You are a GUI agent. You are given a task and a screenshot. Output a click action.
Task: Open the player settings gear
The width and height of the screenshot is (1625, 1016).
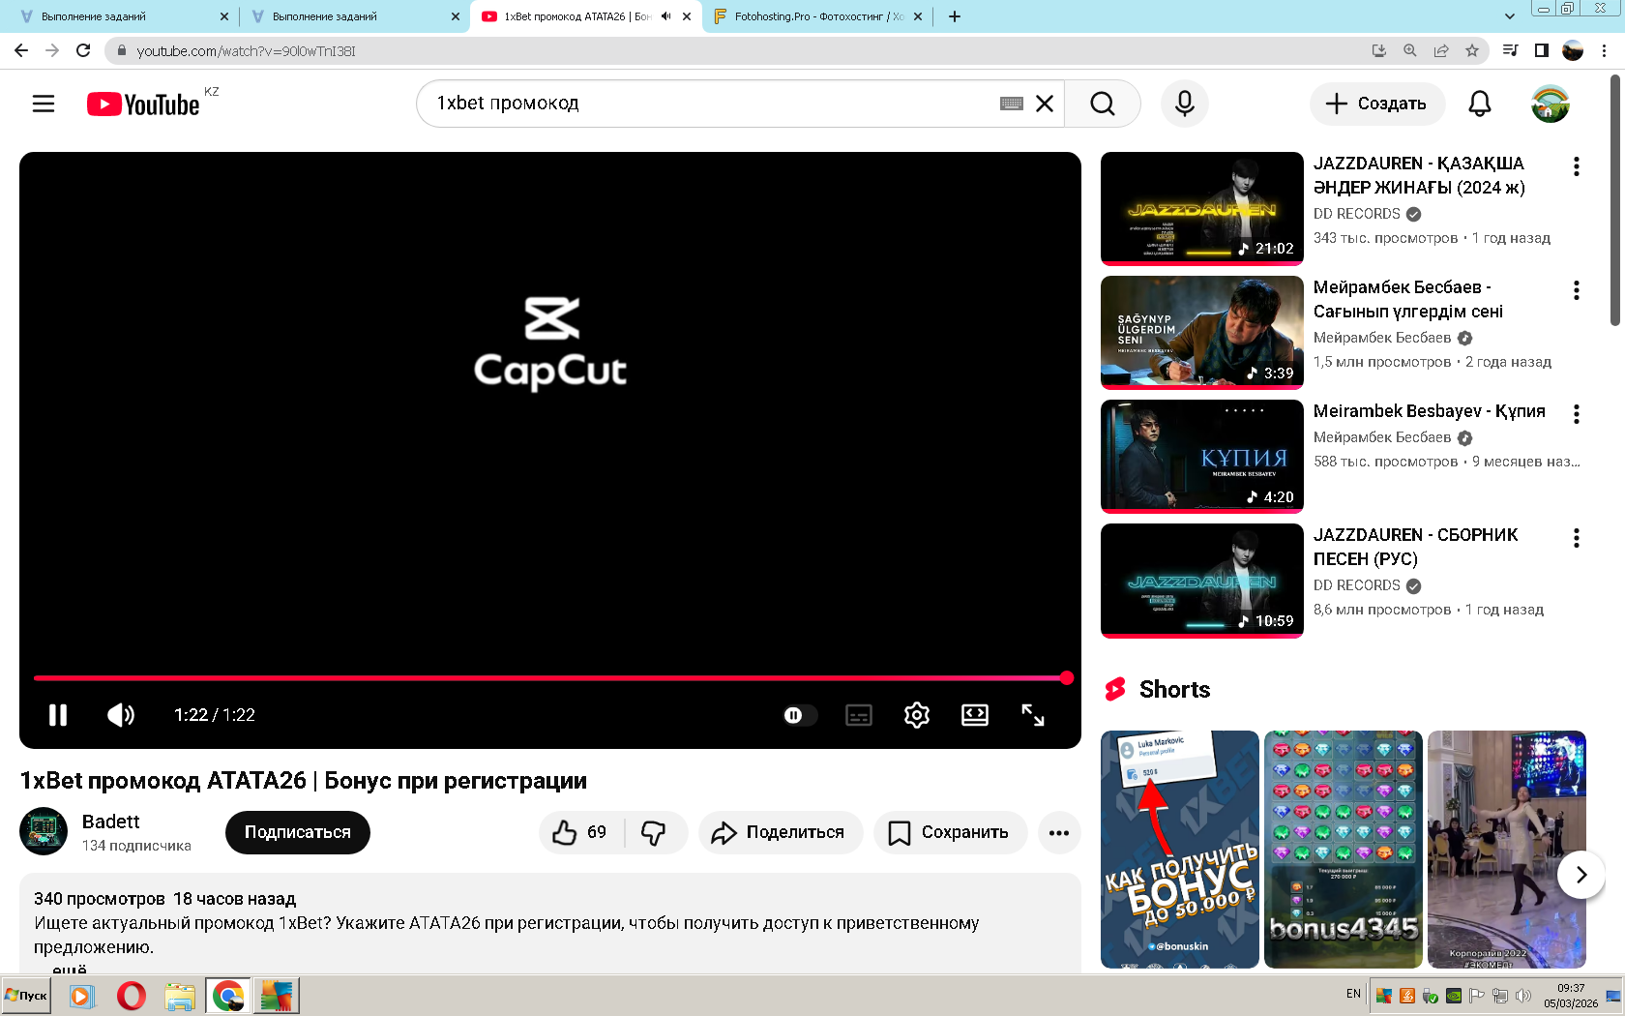coord(917,715)
